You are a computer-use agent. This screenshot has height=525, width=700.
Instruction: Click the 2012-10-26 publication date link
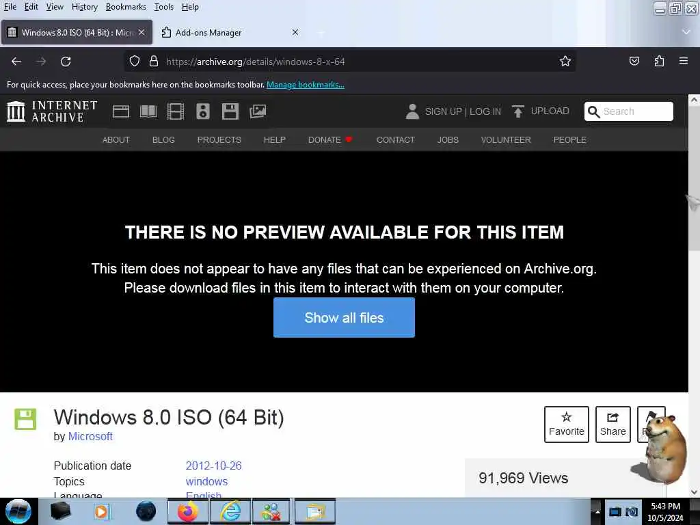(213, 466)
